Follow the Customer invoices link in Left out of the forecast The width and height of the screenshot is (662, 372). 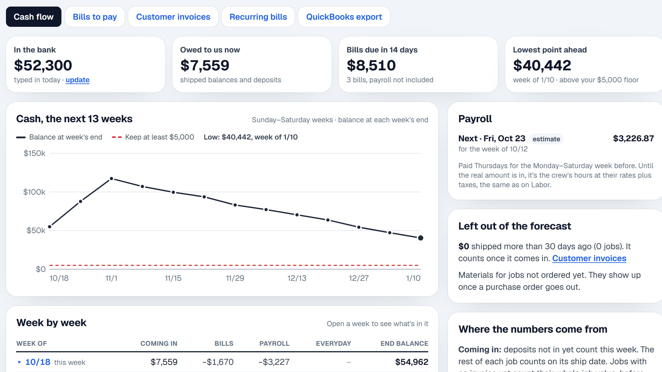click(x=589, y=258)
